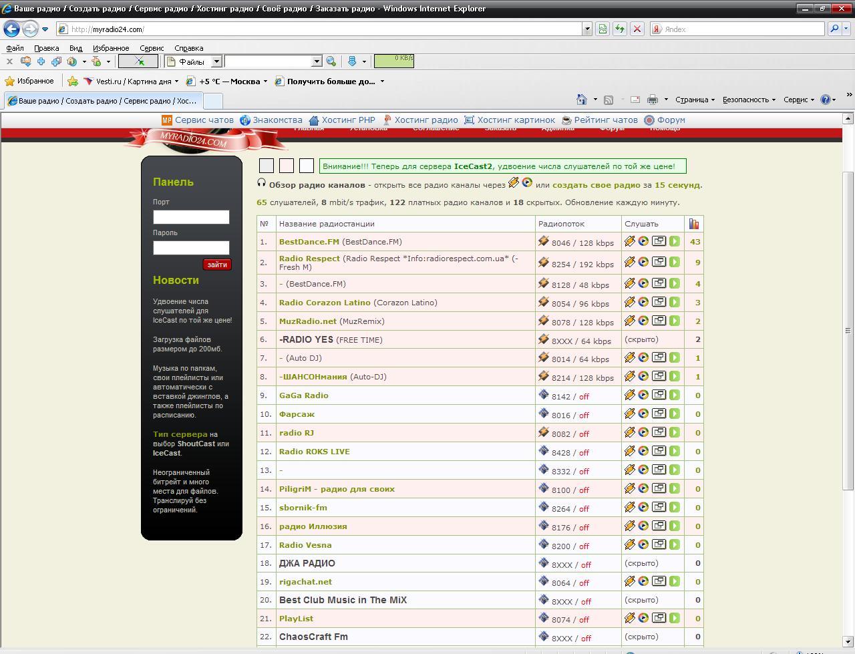Click the browser Home icon
Image resolution: width=855 pixels, height=654 pixels.
(x=582, y=100)
